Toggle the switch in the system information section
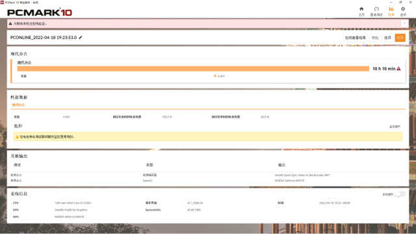Screen dimensions: 416x234 pyautogui.click(x=400, y=194)
